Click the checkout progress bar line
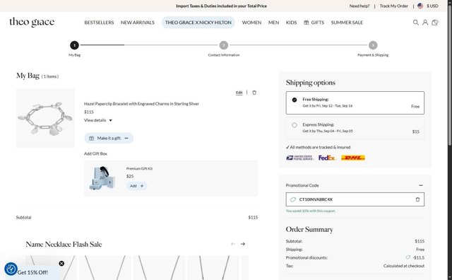Screen dimensions: 452x280 (224, 45)
